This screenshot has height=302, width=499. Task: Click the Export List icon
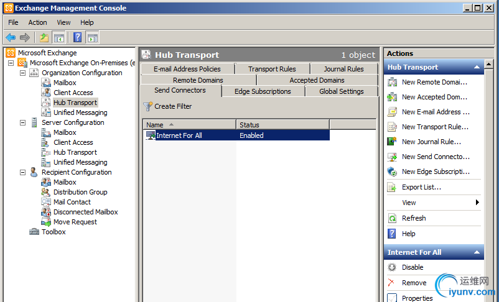click(x=392, y=187)
